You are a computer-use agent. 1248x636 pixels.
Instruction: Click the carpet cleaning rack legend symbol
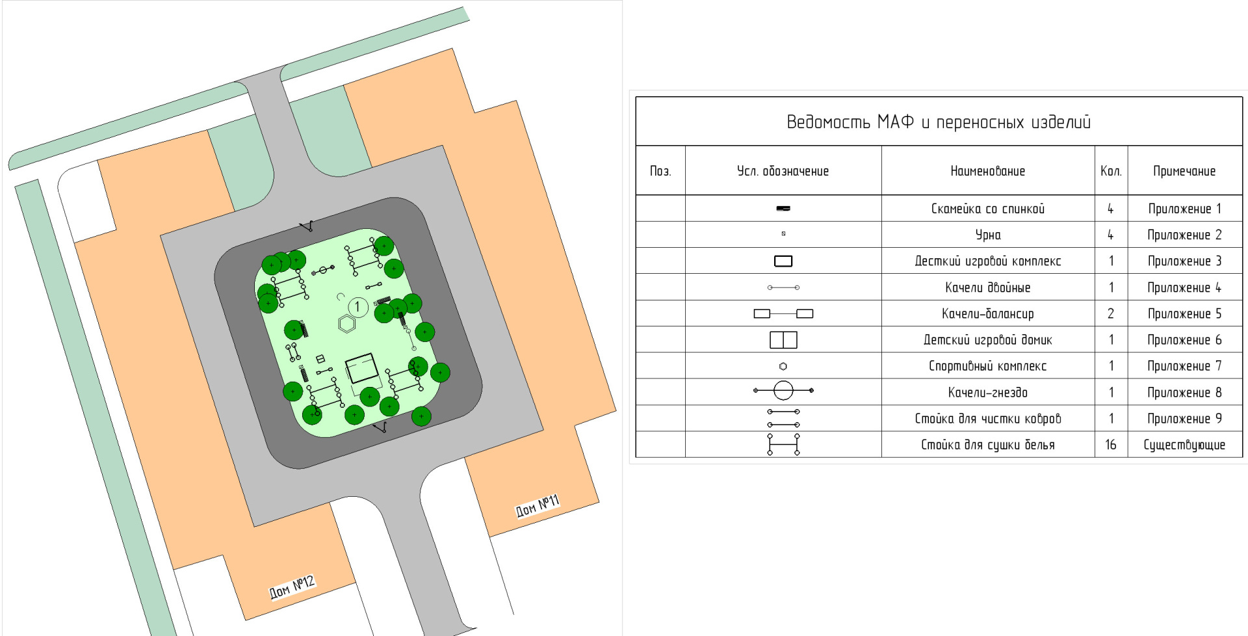[783, 418]
